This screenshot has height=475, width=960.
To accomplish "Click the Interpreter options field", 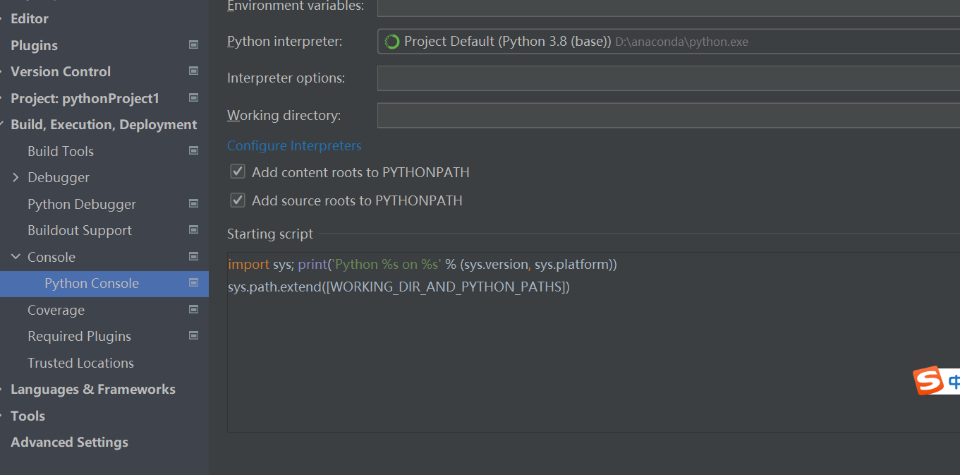I will pyautogui.click(x=667, y=78).
